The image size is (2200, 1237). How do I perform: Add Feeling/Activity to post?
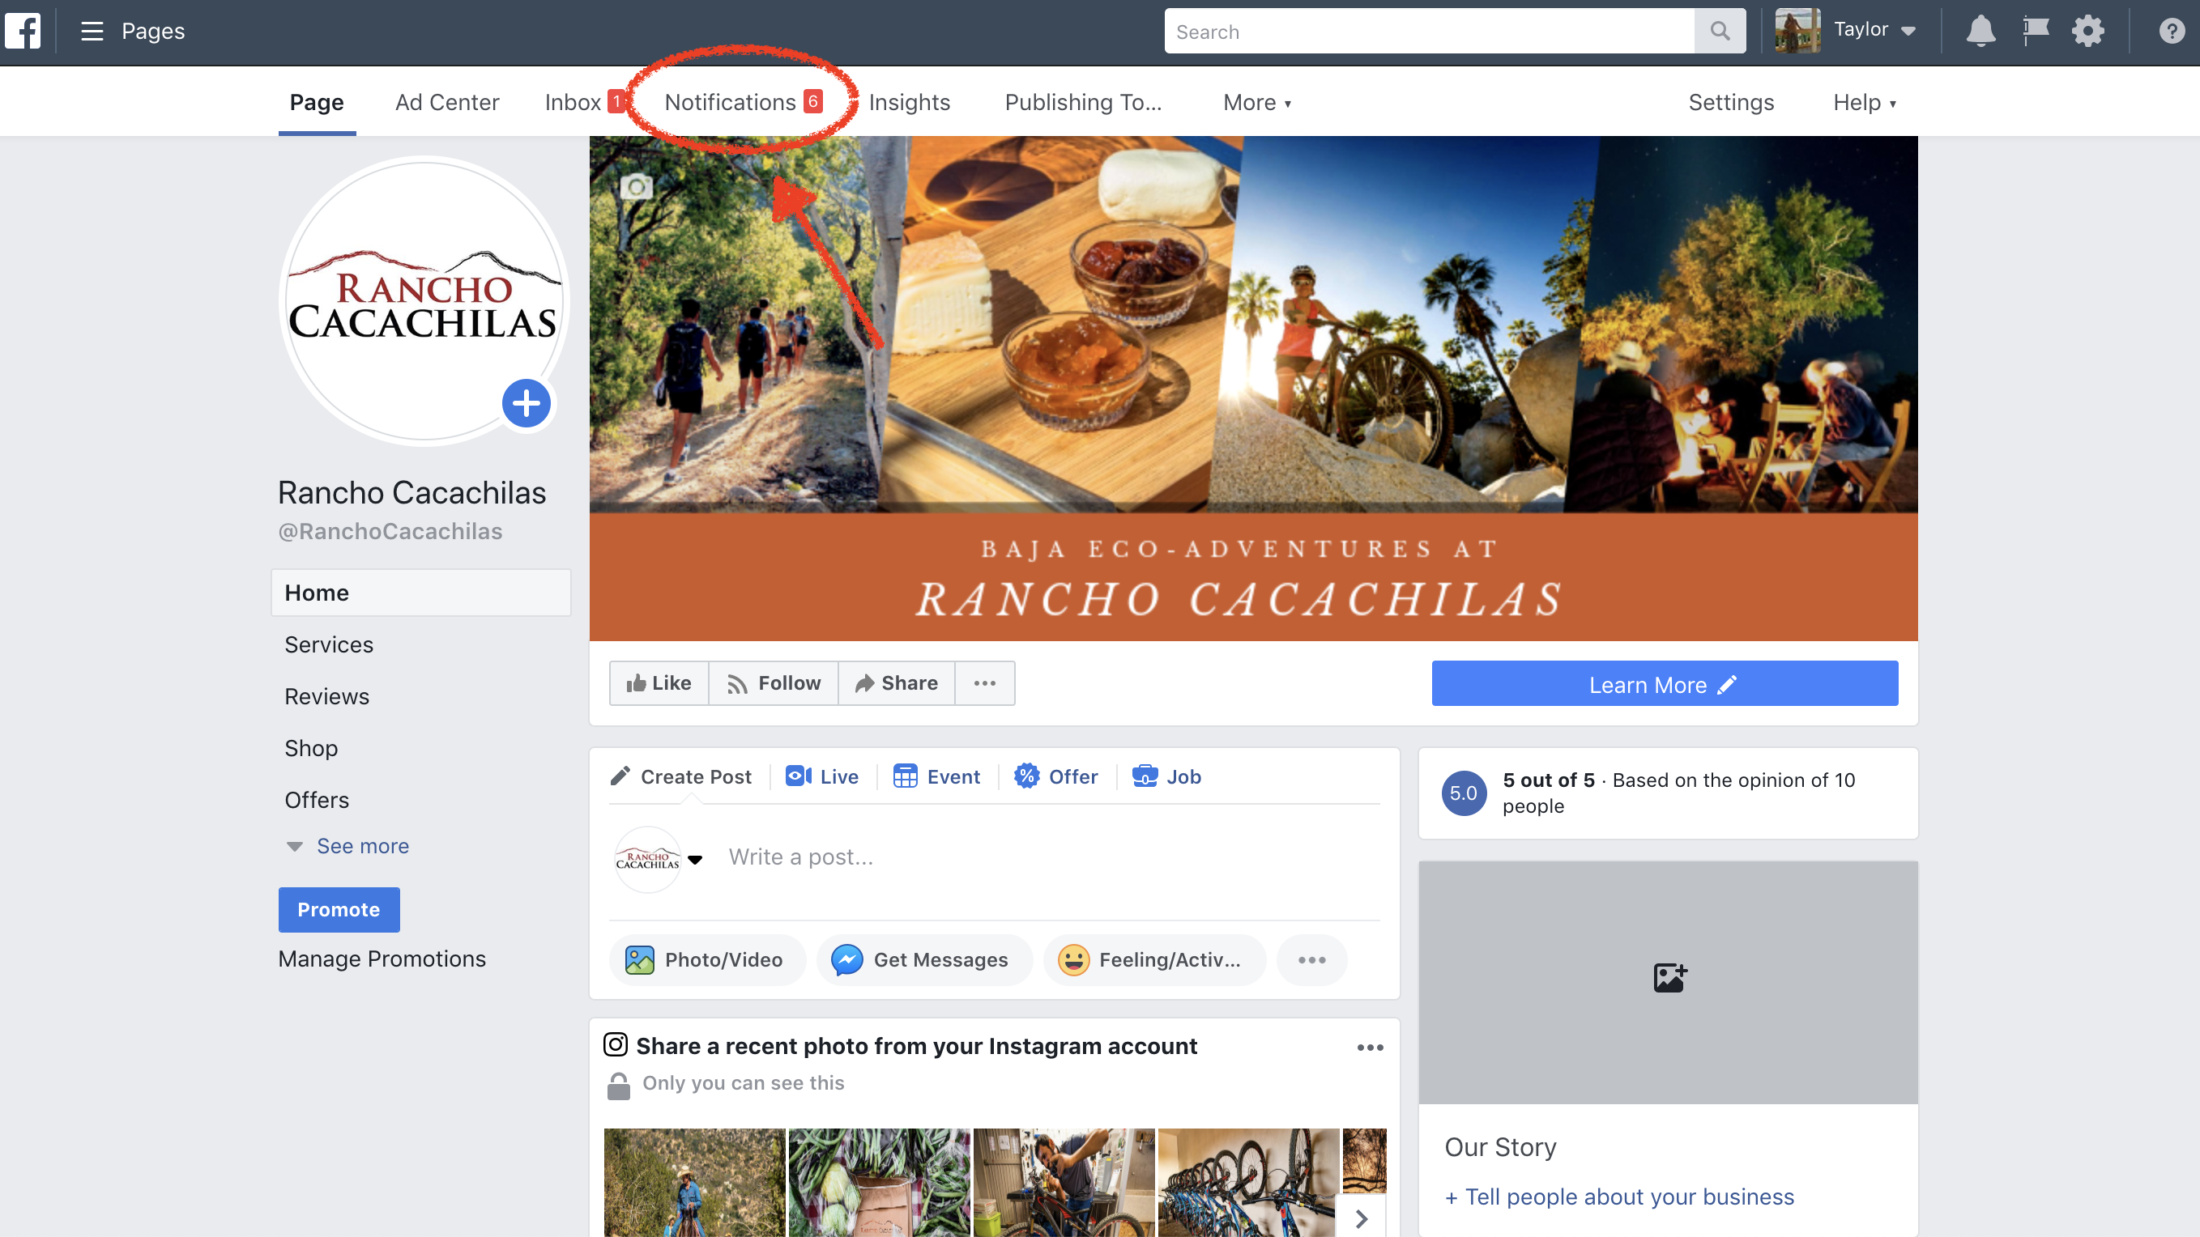click(1153, 960)
